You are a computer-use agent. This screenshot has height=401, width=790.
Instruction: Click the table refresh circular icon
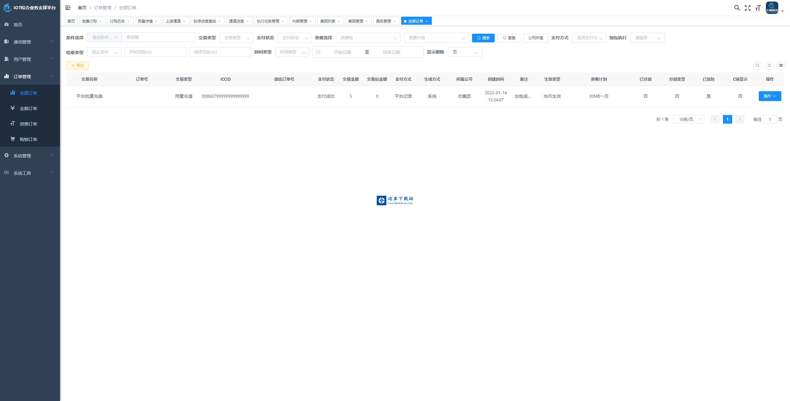(769, 66)
